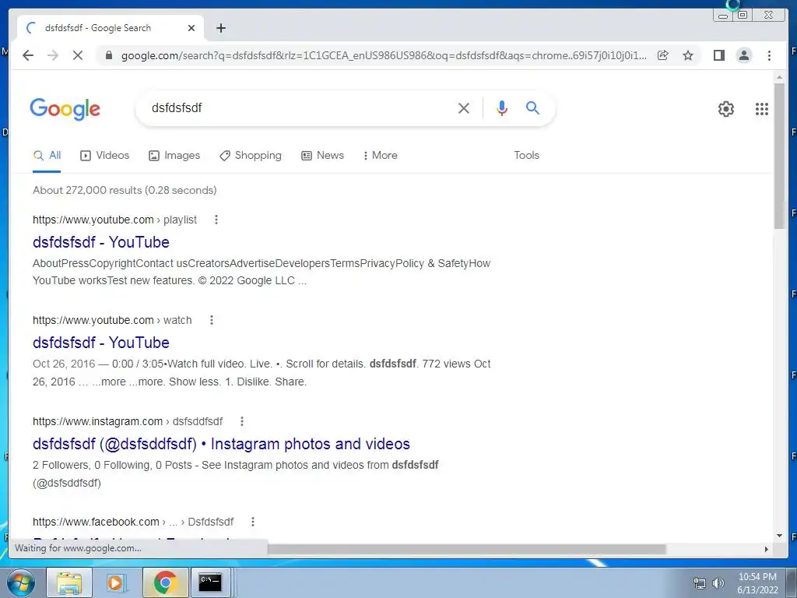Select the dsfdsfsdf - Google Search tab
Viewport: 797px width, 598px height.
pyautogui.click(x=111, y=28)
